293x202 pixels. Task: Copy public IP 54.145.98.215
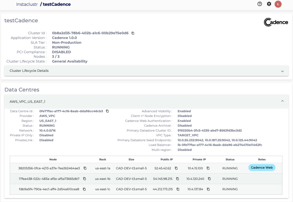(x=178, y=179)
